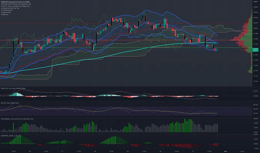Click the 80.00 RSI scale value

click(x=256, y=105)
